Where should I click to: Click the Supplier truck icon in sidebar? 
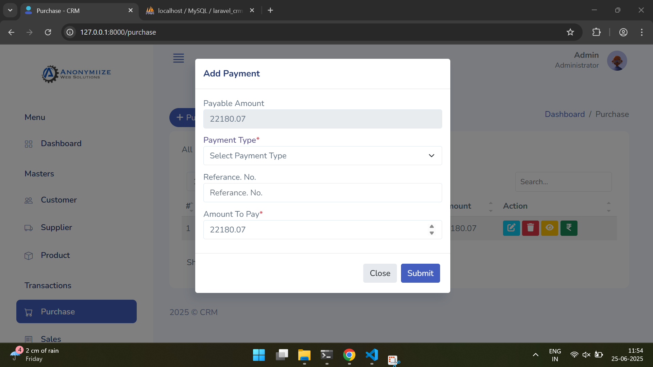tap(29, 228)
